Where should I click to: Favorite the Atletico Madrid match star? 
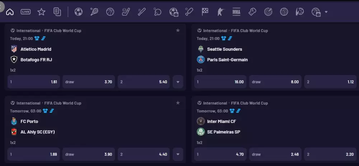click(x=178, y=30)
